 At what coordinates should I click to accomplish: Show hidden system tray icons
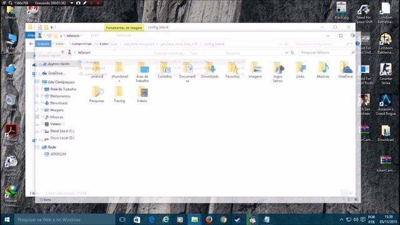[x=342, y=219]
